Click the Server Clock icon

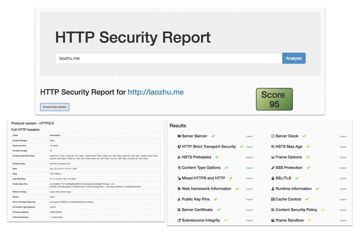(x=272, y=136)
